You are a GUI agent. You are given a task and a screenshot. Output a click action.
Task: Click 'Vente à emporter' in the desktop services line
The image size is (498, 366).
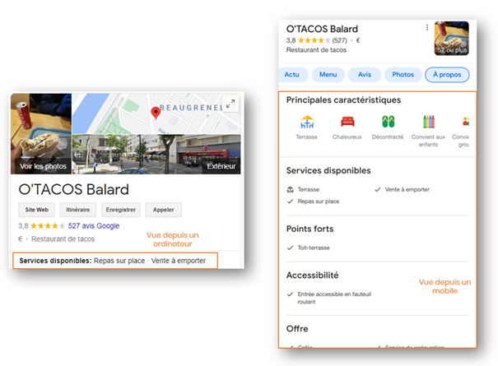pos(179,261)
